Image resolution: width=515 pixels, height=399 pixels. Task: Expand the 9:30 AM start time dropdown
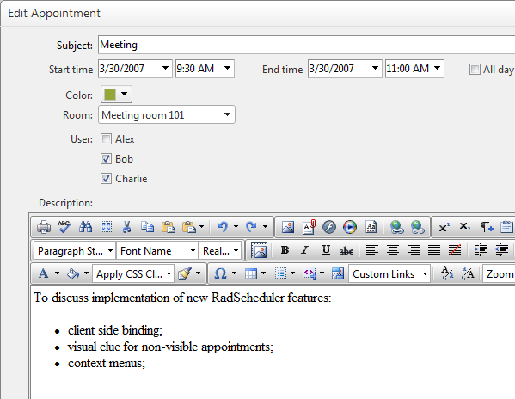tap(205, 69)
